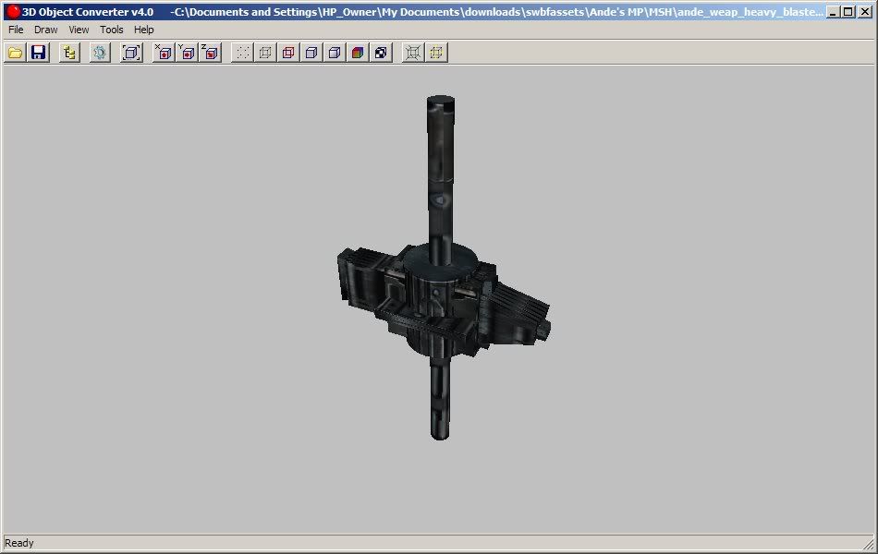Open the object hierarchy tree icon
Image resolution: width=878 pixels, height=554 pixels.
click(69, 53)
